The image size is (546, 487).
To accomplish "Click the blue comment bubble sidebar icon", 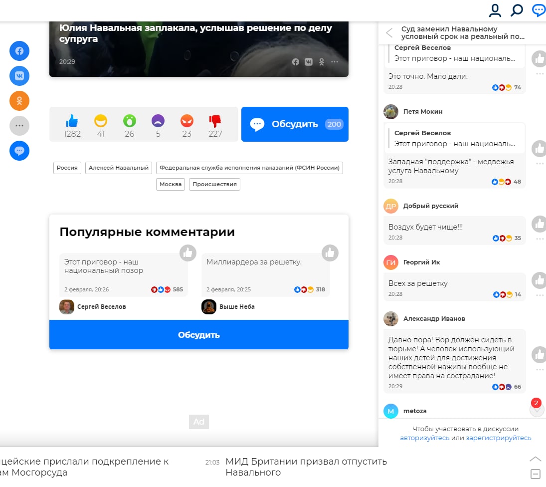I will point(19,151).
